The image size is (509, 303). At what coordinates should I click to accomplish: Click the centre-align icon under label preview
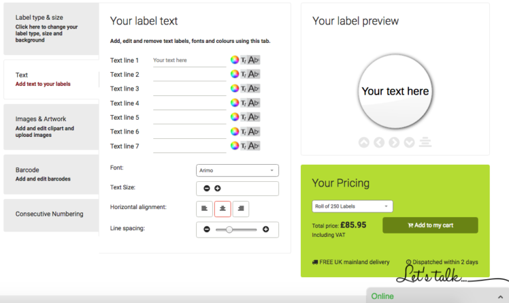tap(425, 142)
